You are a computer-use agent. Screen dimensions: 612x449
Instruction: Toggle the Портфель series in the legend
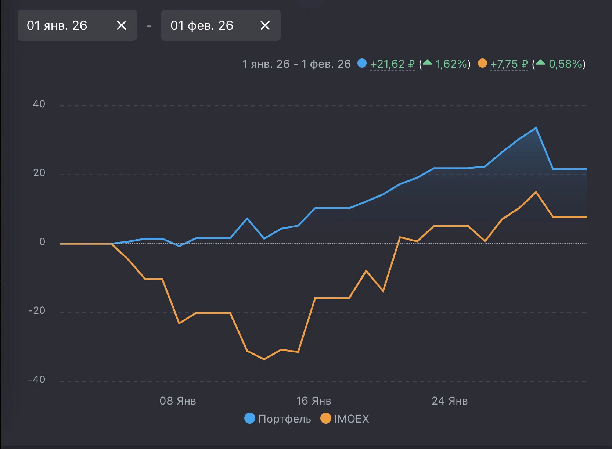tap(278, 419)
